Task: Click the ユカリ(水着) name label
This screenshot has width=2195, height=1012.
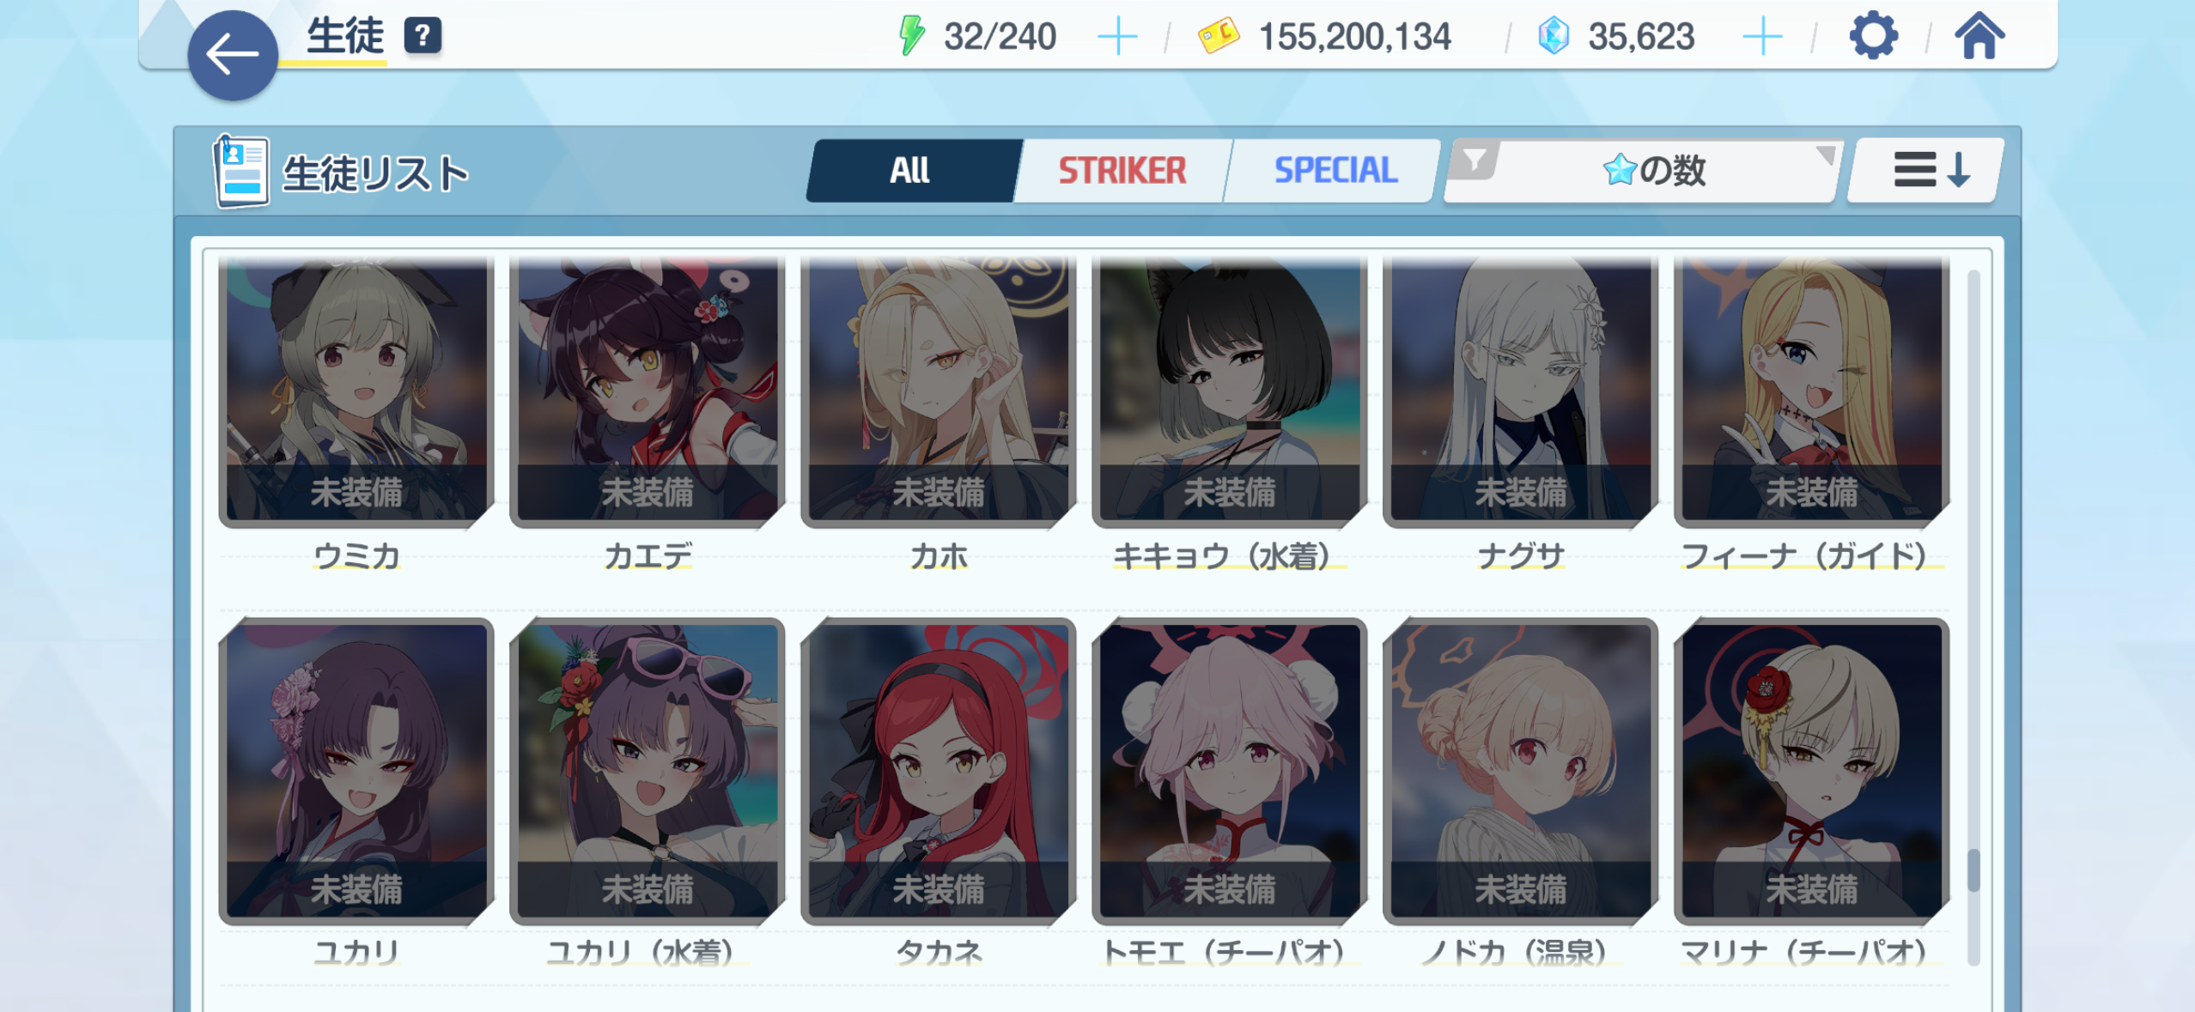Action: pyautogui.click(x=641, y=952)
